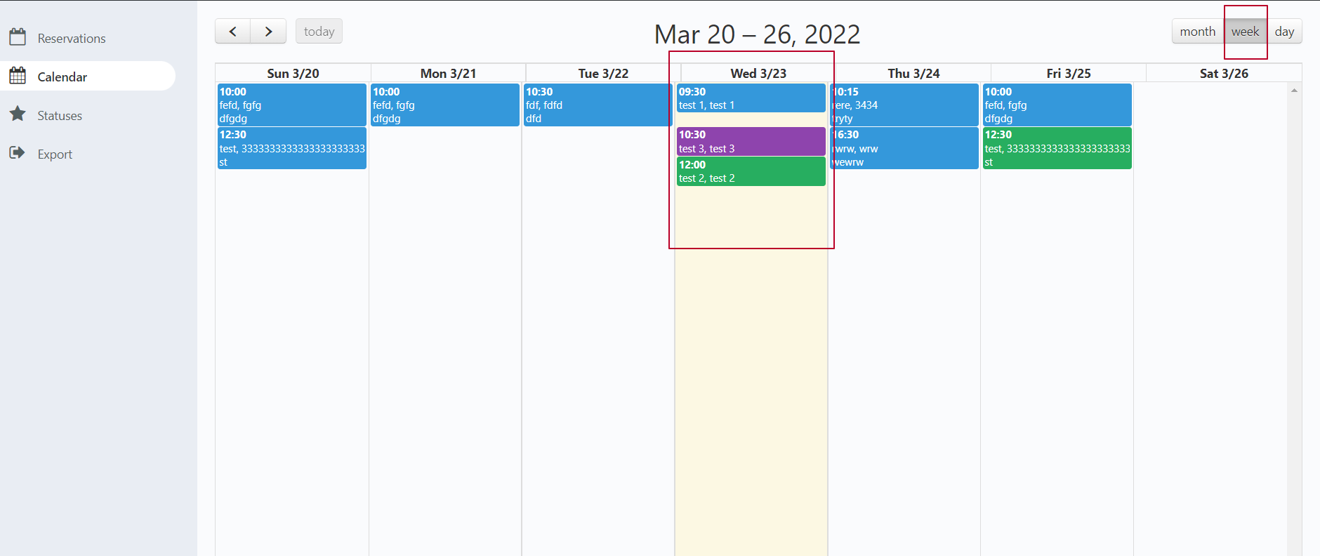The image size is (1320, 556).
Task: Click the Export arrow icon
Action: coord(18,153)
